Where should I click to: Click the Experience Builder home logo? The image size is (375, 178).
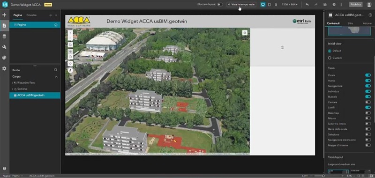(5, 5)
